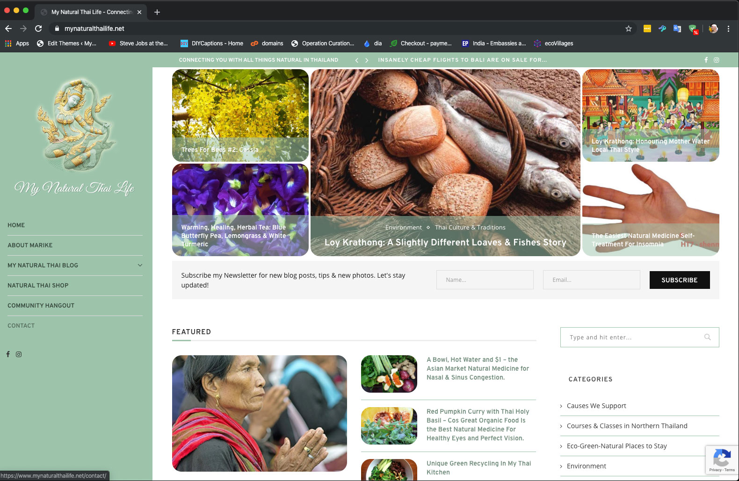Click the SUBSCRIBE button

680,280
